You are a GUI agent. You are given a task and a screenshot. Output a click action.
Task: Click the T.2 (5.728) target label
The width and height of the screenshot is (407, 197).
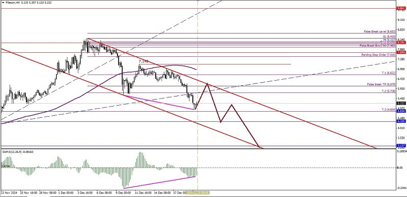(x=389, y=91)
